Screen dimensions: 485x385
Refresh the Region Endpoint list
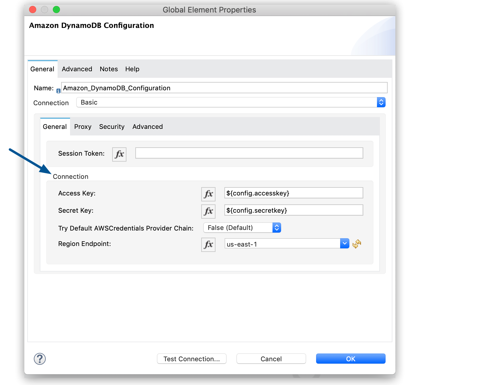tap(356, 244)
